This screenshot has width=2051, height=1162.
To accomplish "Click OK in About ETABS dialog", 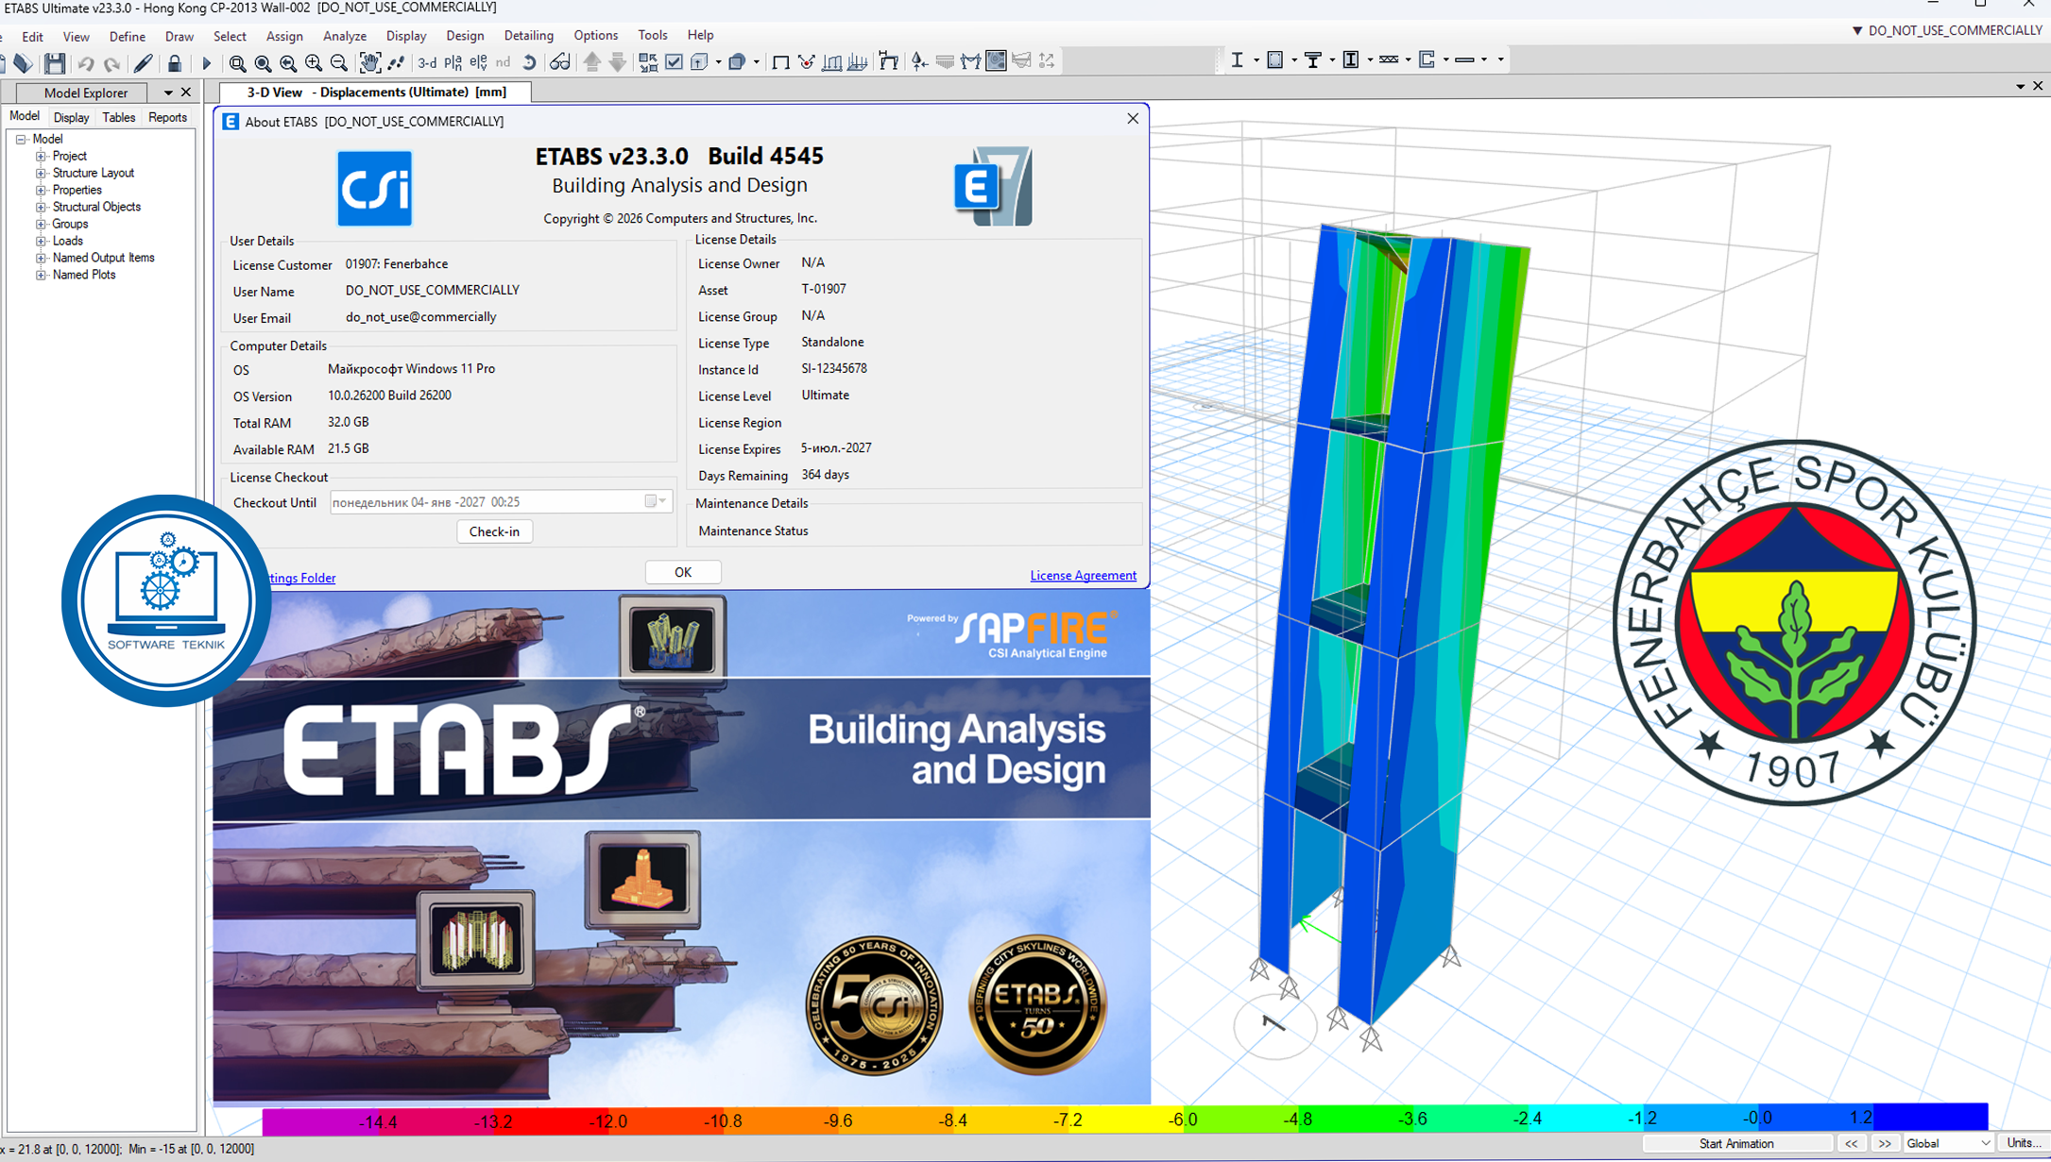I will (683, 572).
